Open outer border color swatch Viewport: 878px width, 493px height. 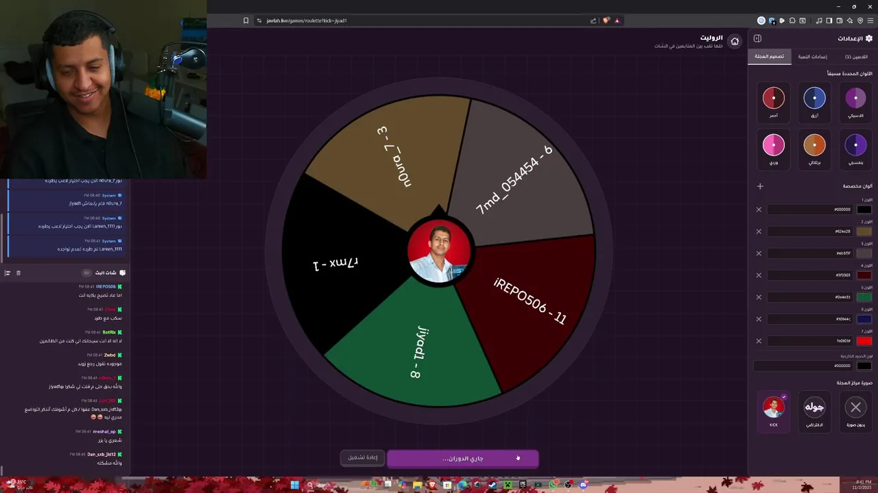(x=864, y=366)
